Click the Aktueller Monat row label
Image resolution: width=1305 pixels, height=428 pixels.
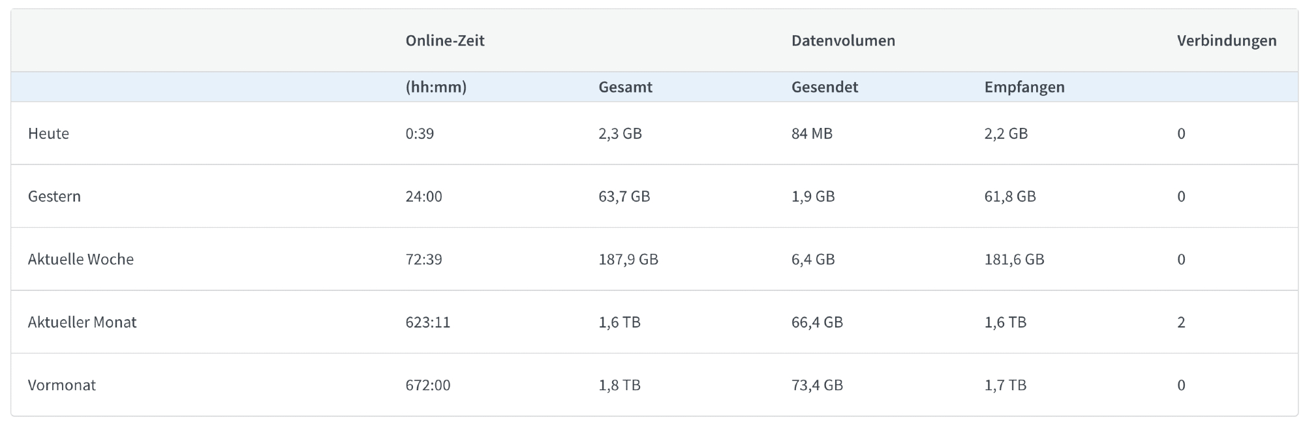[82, 322]
